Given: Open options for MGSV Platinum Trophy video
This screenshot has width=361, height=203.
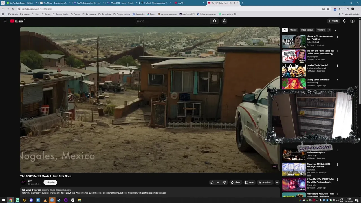Looking at the screenshot, I should point(337,180).
